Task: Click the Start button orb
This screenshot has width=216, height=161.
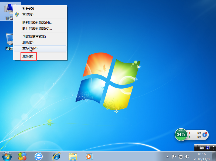Action: 7,156
